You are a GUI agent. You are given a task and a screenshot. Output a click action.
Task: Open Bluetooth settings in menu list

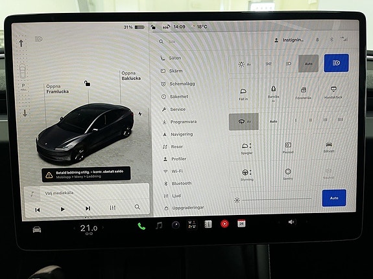click(178, 184)
